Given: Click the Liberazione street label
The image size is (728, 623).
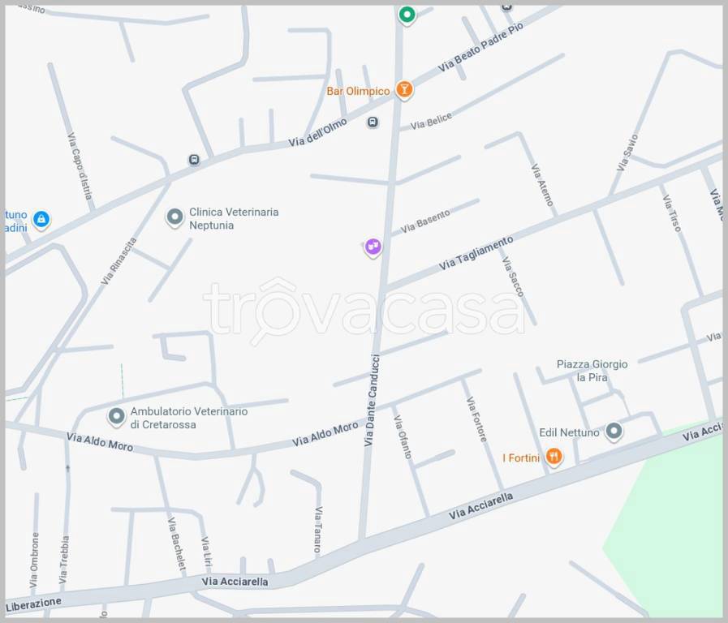Looking at the screenshot, I should pyautogui.click(x=33, y=604).
